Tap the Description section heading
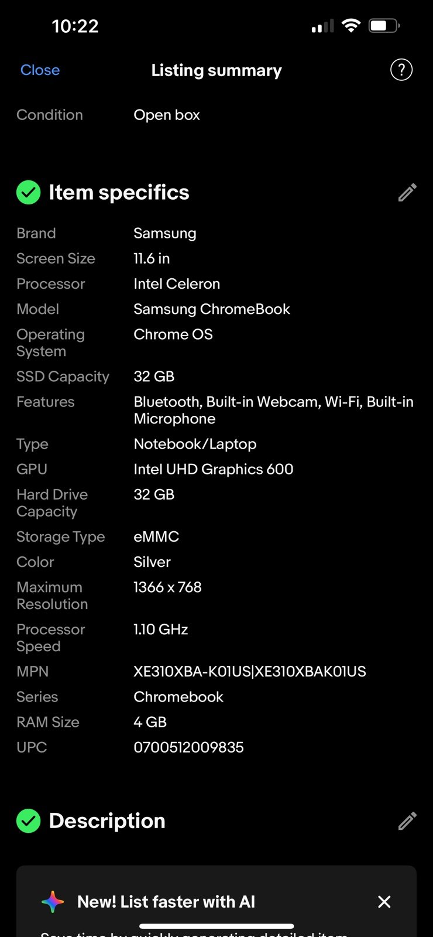The height and width of the screenshot is (937, 433). coord(107,821)
